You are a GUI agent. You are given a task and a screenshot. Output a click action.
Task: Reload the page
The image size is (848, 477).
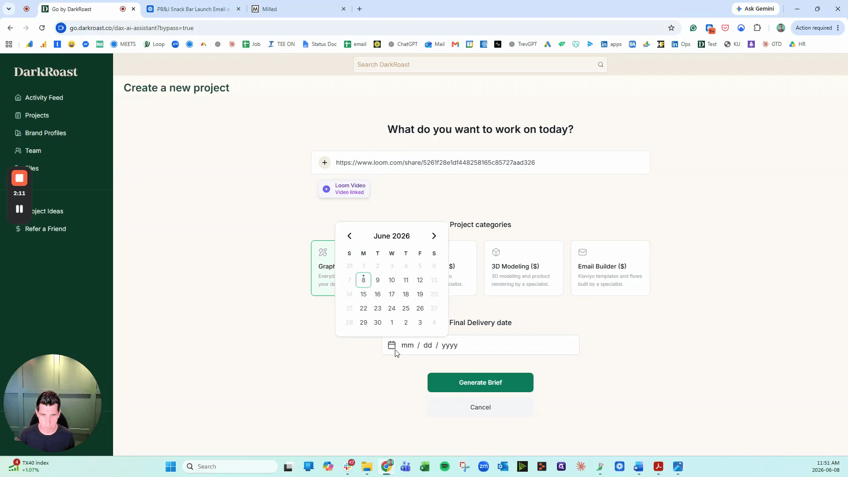(x=42, y=28)
